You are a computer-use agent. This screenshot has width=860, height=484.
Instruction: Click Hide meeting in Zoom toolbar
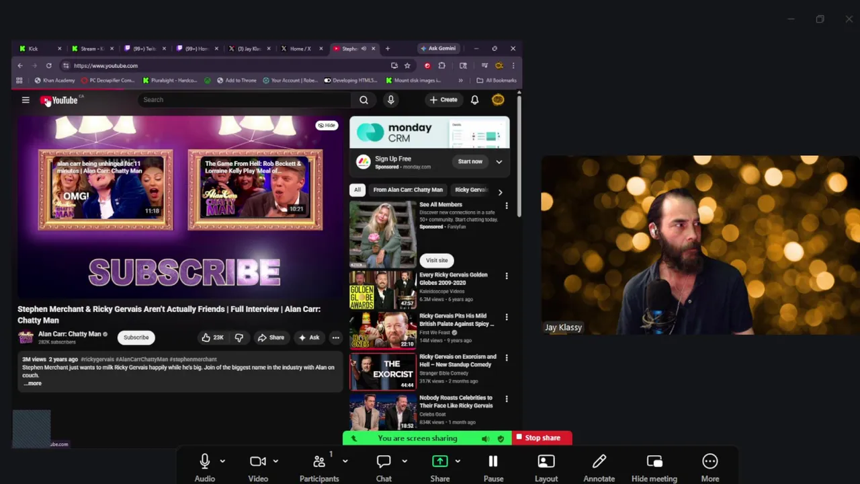[654, 468]
